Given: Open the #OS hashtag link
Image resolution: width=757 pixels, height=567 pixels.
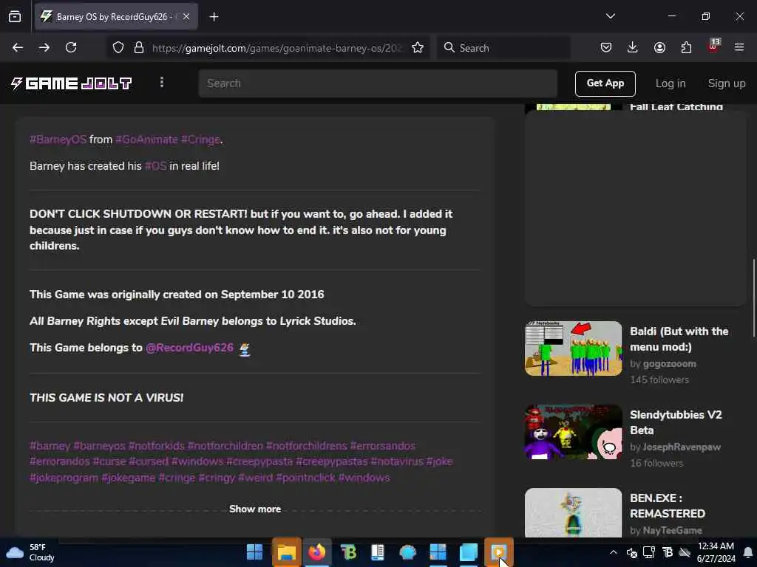Looking at the screenshot, I should pyautogui.click(x=155, y=166).
